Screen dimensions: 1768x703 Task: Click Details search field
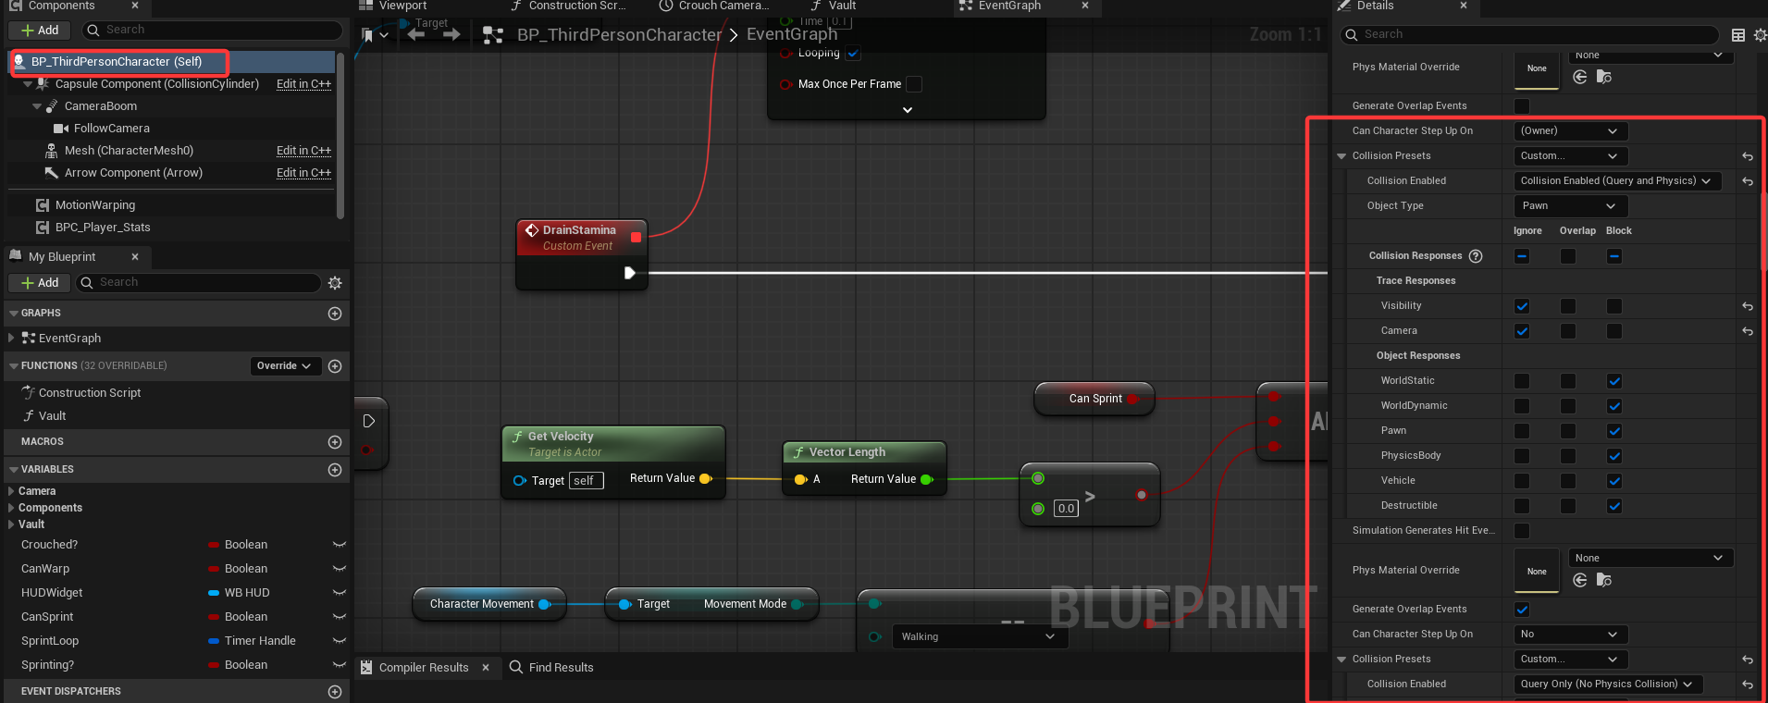pyautogui.click(x=1530, y=35)
